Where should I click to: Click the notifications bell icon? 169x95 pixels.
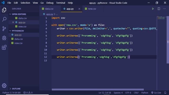165,93
